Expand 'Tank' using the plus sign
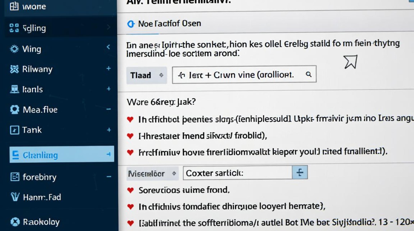Image resolution: width=414 pixels, height=231 pixels. pos(109,130)
